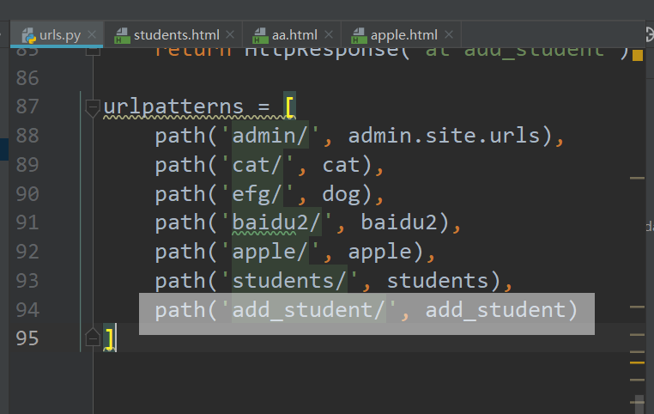
Task: Click the urlpatterns variable name
Action: [173, 107]
